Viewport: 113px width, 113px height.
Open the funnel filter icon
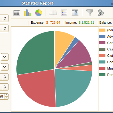pos(90,13)
